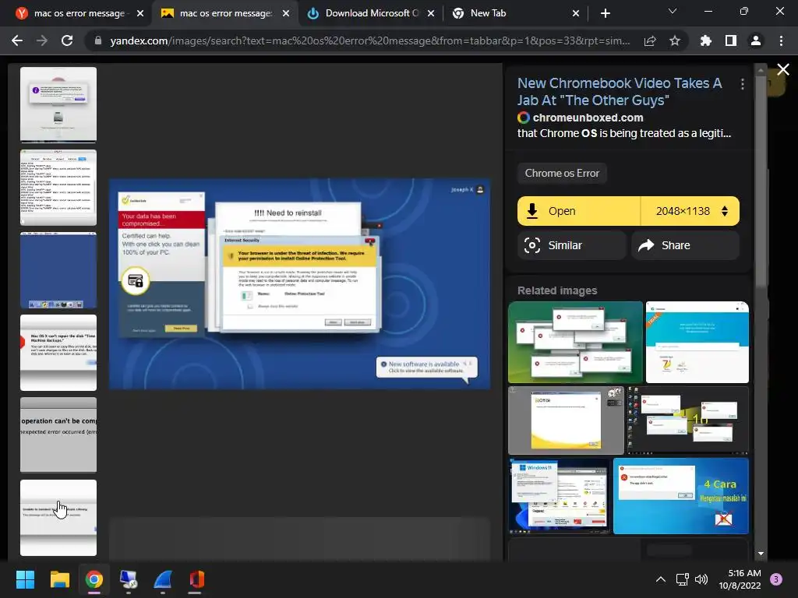The width and height of the screenshot is (798, 598).
Task: Open the notification badge with 3
Action: (x=776, y=579)
